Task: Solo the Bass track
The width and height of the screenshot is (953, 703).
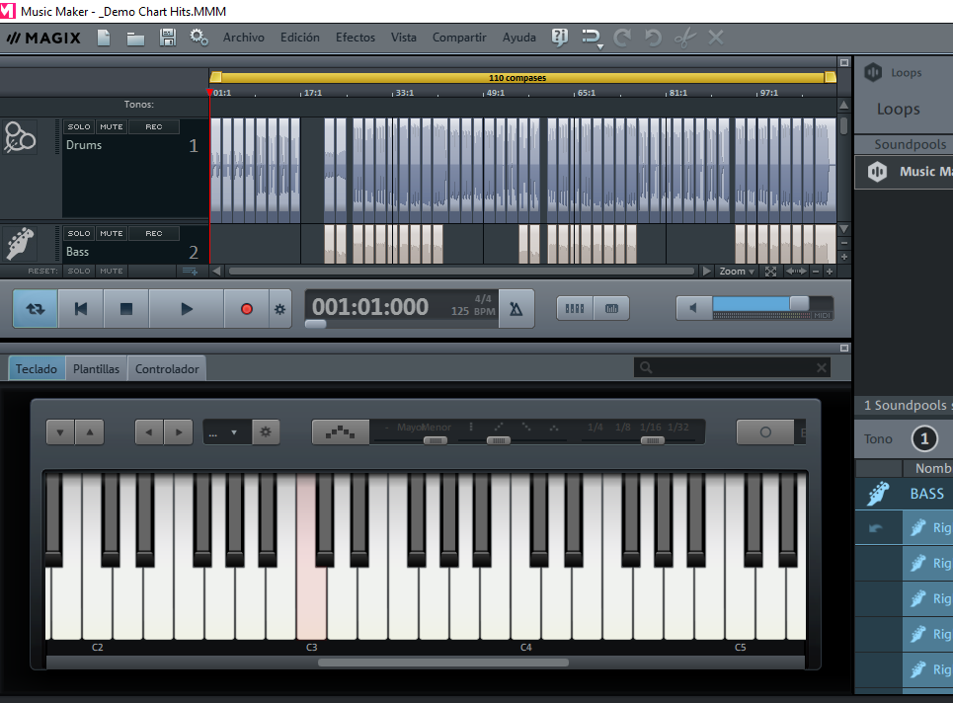Action: [79, 233]
